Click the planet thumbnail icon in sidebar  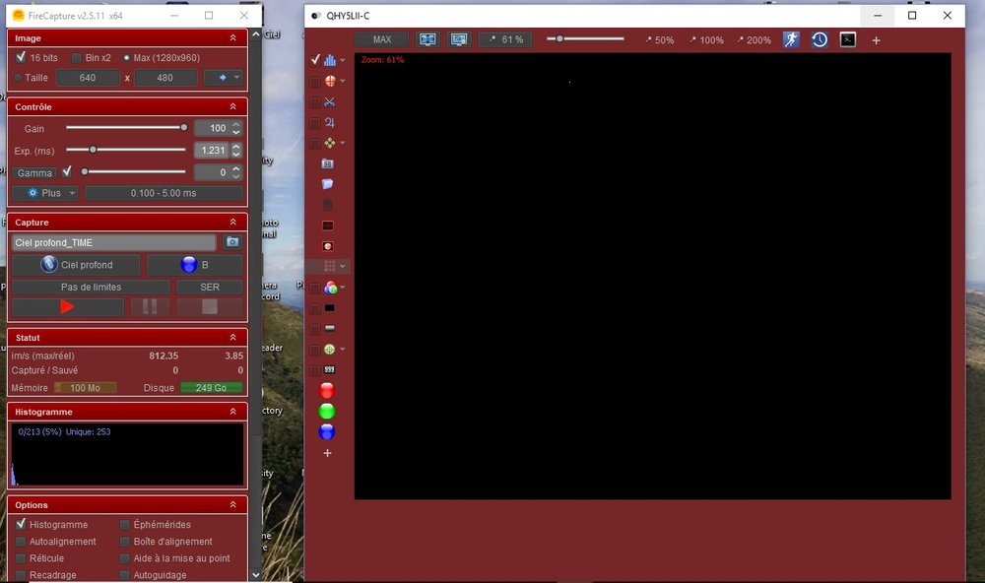(327, 246)
